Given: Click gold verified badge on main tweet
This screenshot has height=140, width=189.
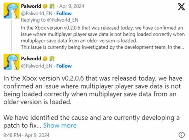Looking at the screenshot, I should pos(45,58).
